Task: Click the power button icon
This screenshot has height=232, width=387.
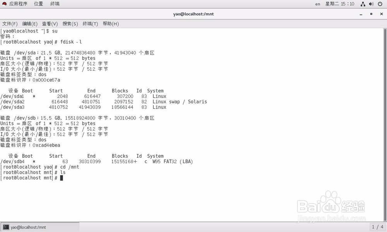Action: click(x=380, y=4)
